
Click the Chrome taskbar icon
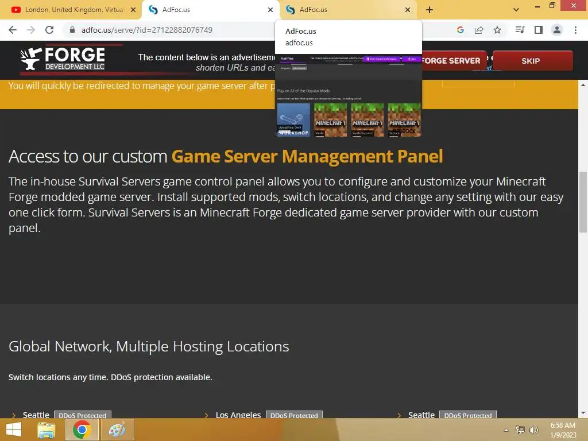coord(82,430)
